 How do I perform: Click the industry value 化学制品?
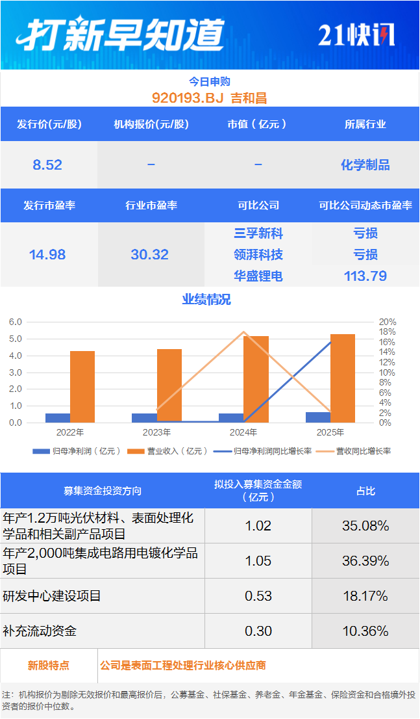(x=365, y=164)
